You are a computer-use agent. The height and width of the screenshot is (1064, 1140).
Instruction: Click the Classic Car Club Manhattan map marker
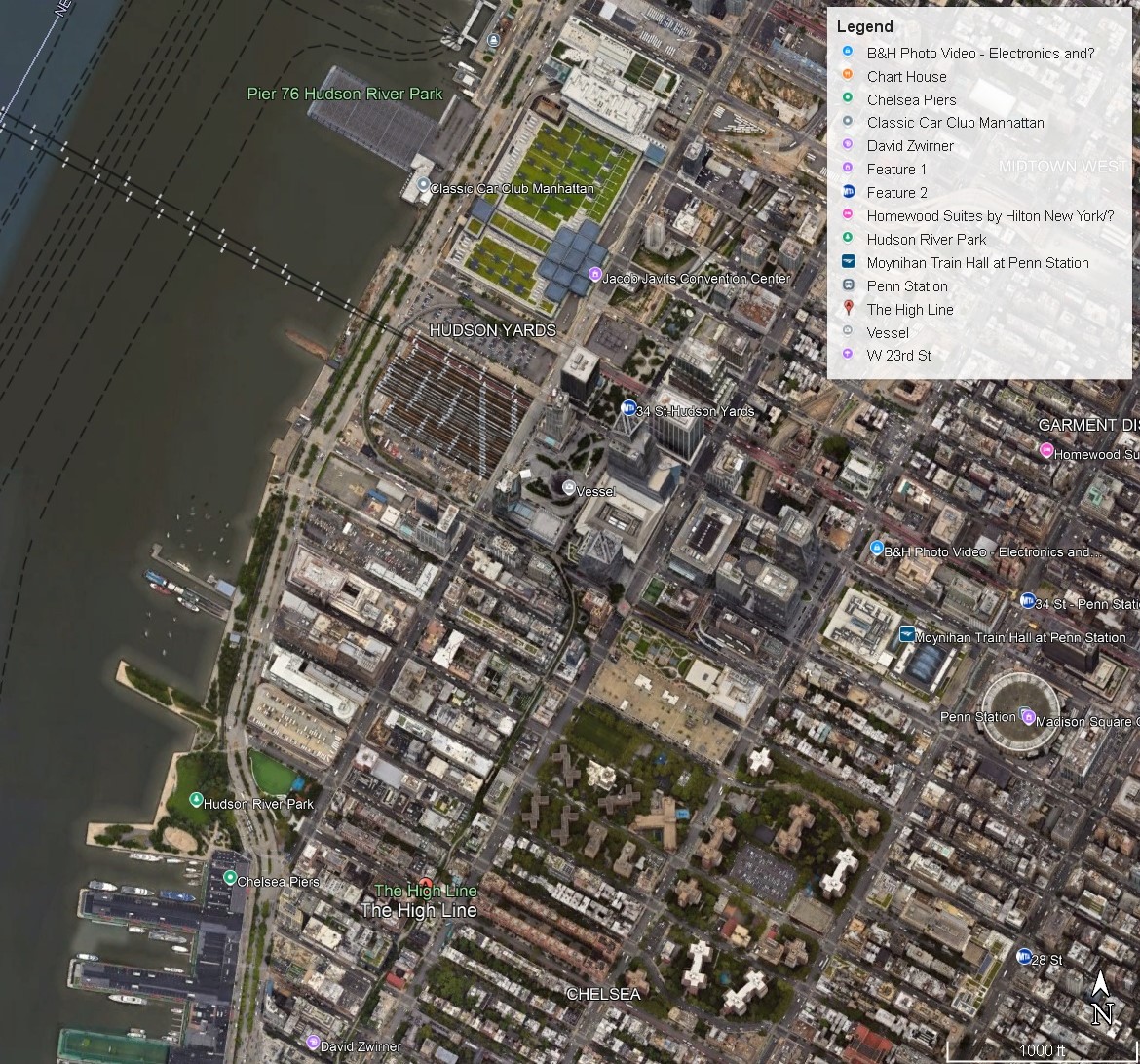[x=423, y=185]
